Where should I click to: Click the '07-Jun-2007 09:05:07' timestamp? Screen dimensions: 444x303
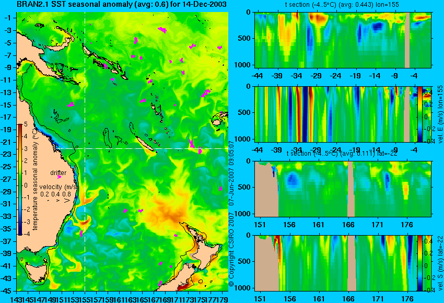pyautogui.click(x=231, y=173)
